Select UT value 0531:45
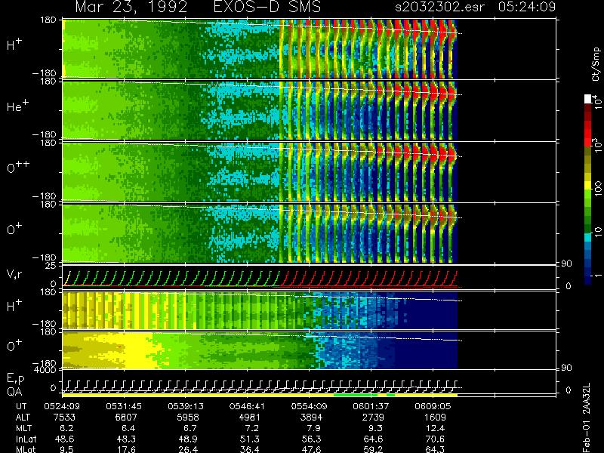This screenshot has height=453, width=604. coord(124,406)
